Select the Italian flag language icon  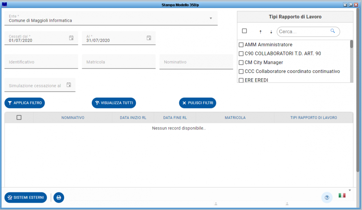[342, 195]
